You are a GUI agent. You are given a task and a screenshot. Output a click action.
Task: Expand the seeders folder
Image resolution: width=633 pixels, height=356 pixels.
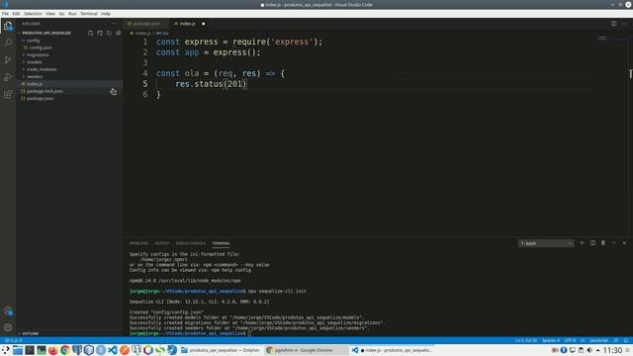pyautogui.click(x=34, y=77)
